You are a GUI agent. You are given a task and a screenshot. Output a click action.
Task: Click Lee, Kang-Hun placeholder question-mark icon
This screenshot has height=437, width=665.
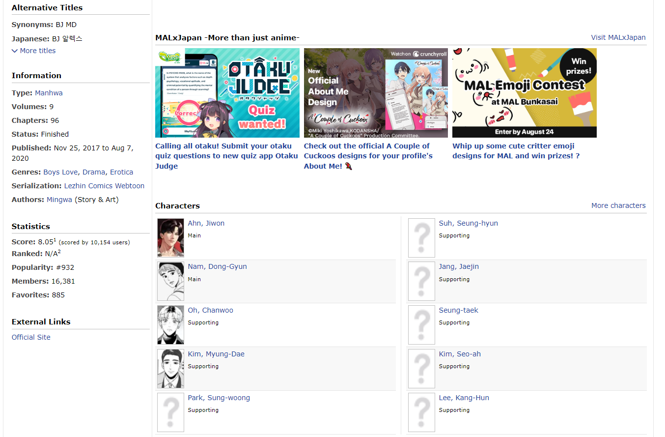click(421, 412)
